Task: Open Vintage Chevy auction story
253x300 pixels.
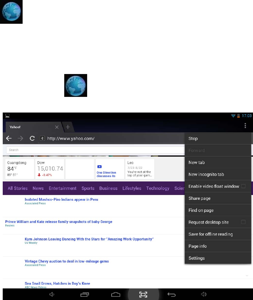Action: click(x=67, y=261)
